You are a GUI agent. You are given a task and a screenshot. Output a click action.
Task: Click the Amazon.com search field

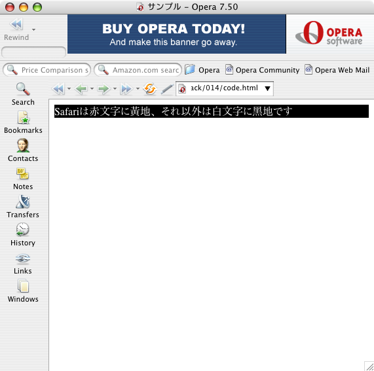click(138, 70)
